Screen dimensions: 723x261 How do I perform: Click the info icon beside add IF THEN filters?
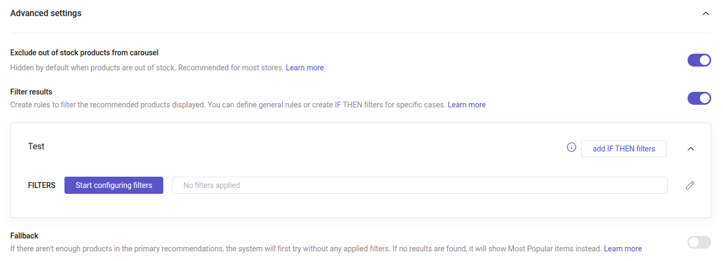click(572, 148)
